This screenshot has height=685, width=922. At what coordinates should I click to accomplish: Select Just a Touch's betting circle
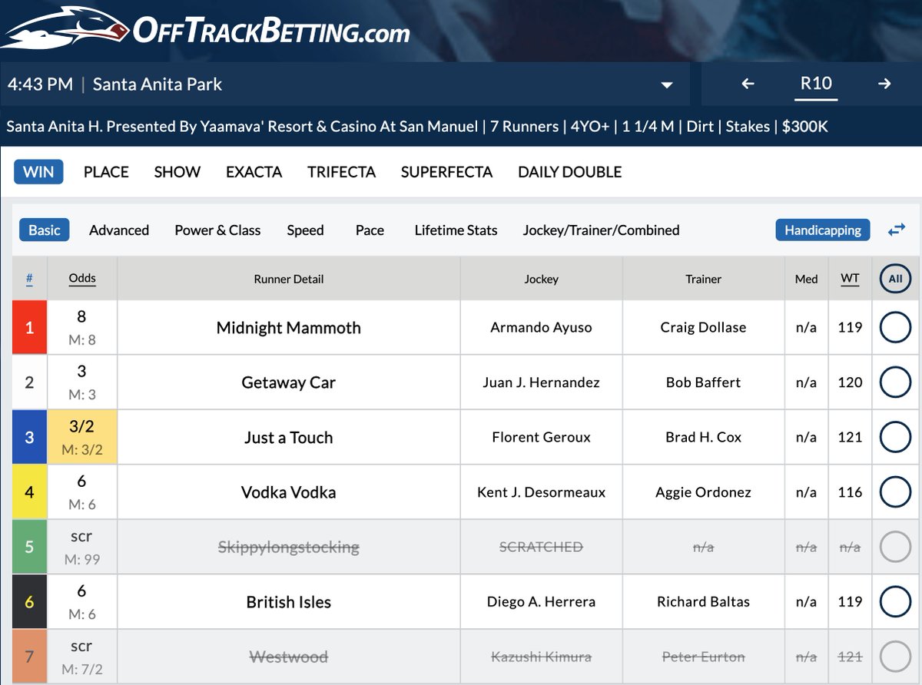(x=894, y=437)
